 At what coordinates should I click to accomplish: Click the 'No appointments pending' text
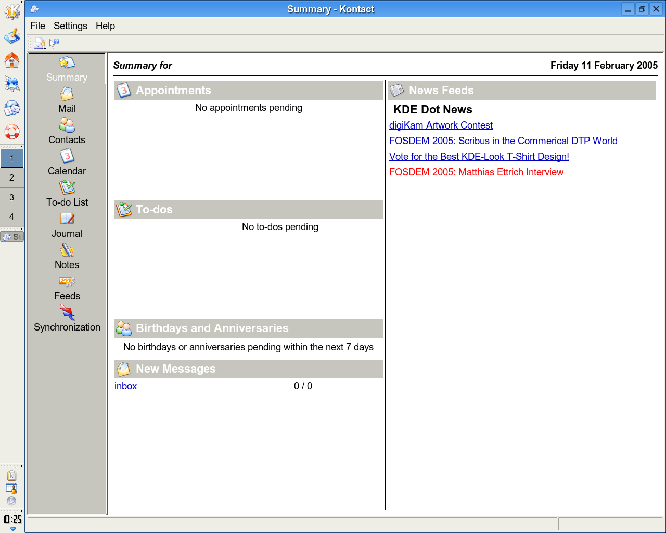pyautogui.click(x=249, y=108)
